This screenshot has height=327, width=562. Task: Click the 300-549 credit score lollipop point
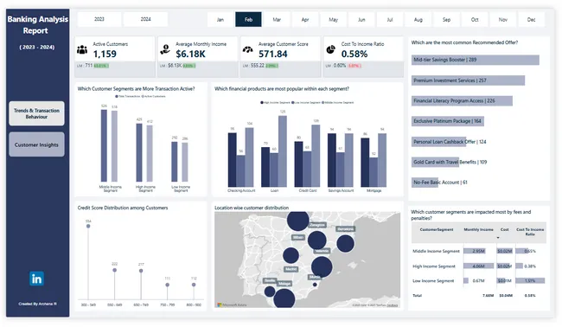tap(88, 227)
